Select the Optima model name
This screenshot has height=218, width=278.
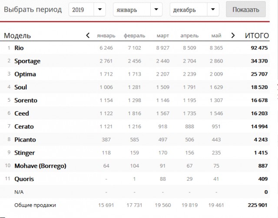point(25,74)
